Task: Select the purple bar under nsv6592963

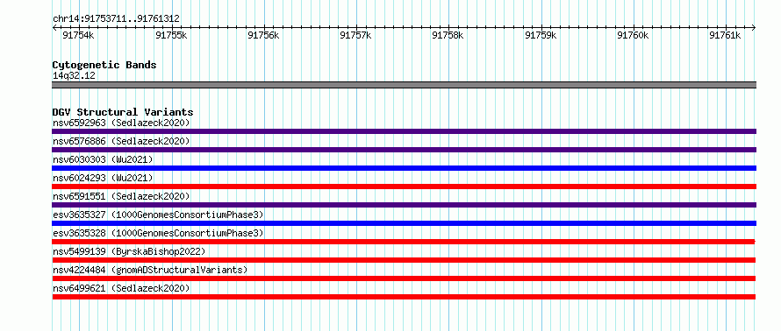Action: [404, 131]
